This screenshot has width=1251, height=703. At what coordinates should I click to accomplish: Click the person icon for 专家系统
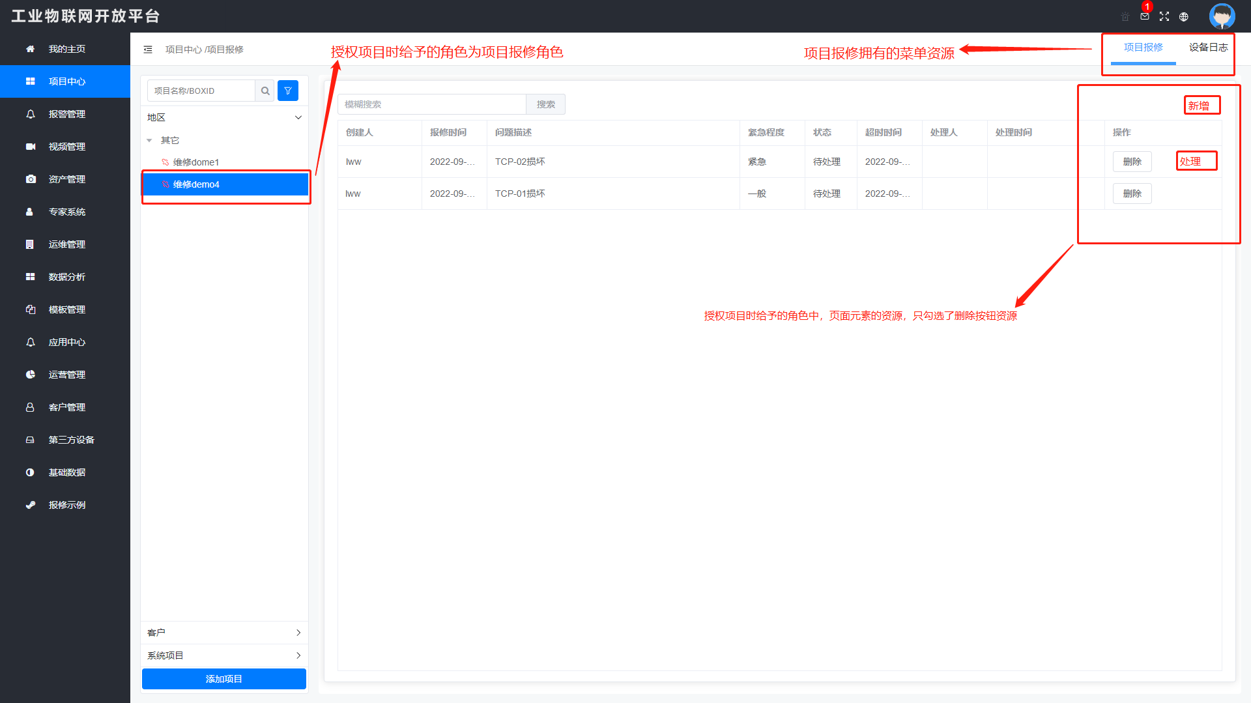click(x=30, y=212)
